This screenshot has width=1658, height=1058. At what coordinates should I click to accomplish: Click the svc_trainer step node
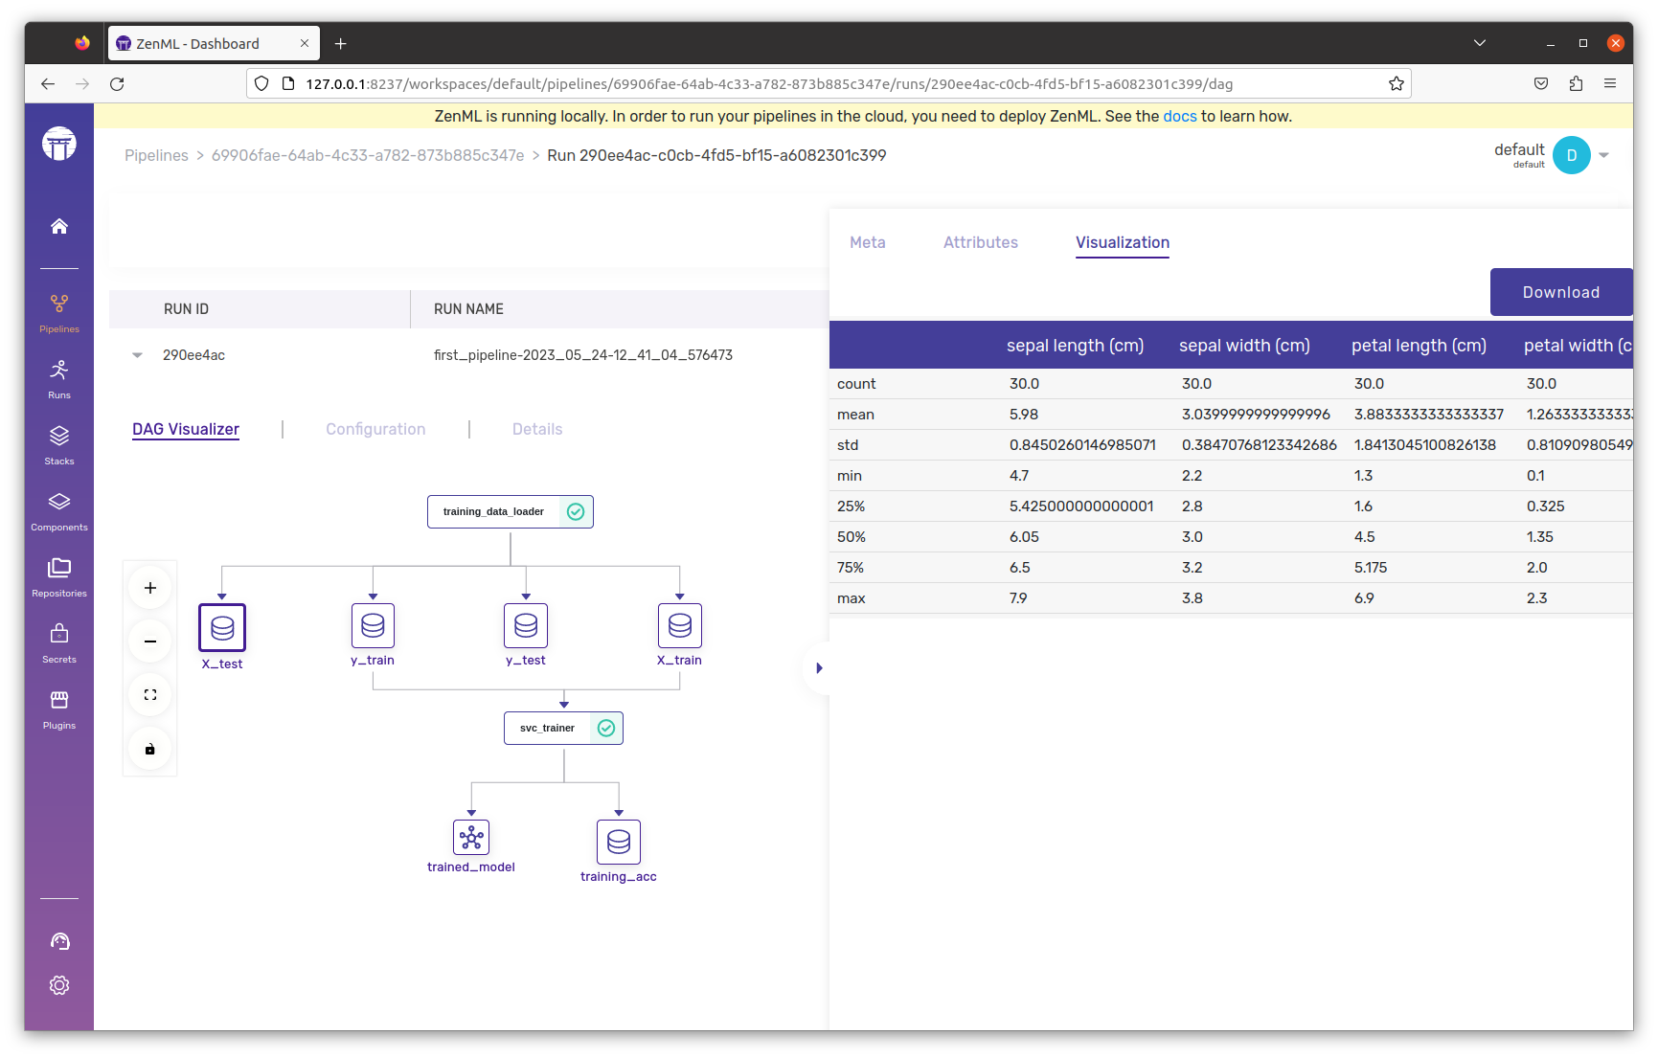(x=563, y=728)
